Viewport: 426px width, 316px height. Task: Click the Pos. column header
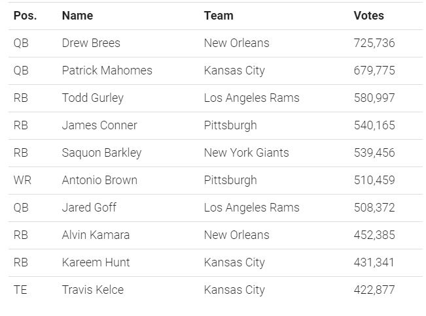[25, 16]
